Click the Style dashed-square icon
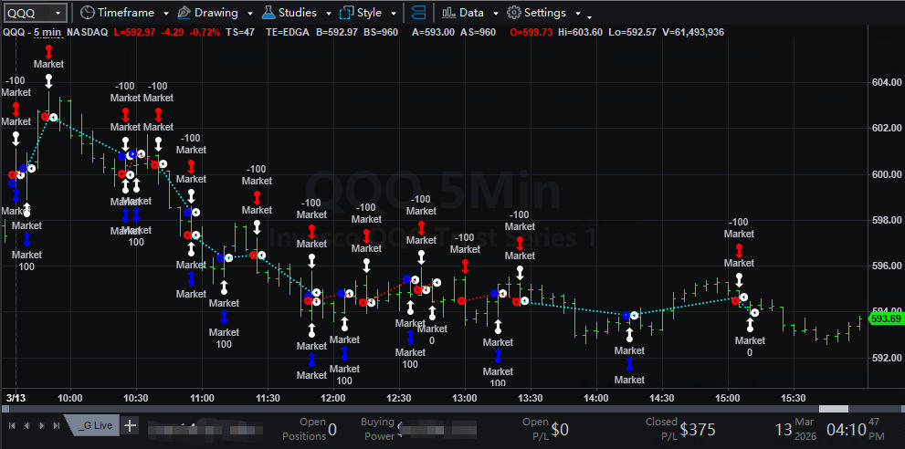905x449 pixels. (346, 13)
